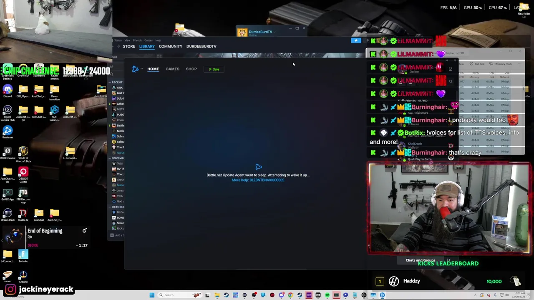534x300 pixels.
Task: Open Streamlabs Desktop shortcut on desktop
Action: 8,71
